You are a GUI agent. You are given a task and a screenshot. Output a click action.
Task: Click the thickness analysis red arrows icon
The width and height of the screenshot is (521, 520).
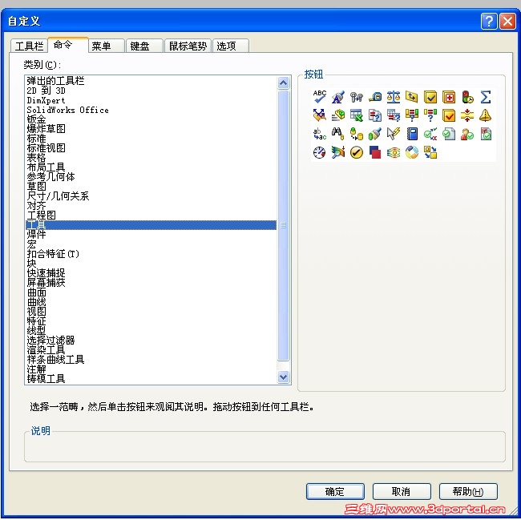[467, 115]
